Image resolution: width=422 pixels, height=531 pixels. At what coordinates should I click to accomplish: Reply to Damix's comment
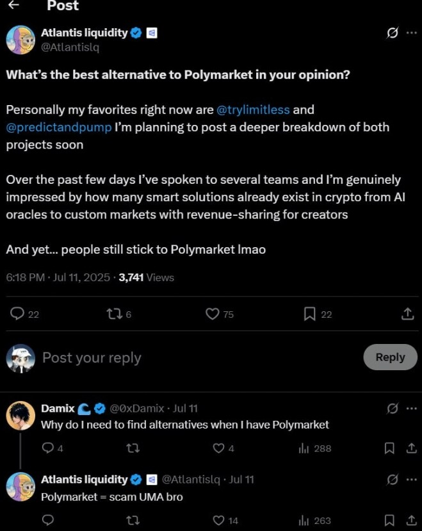47,448
